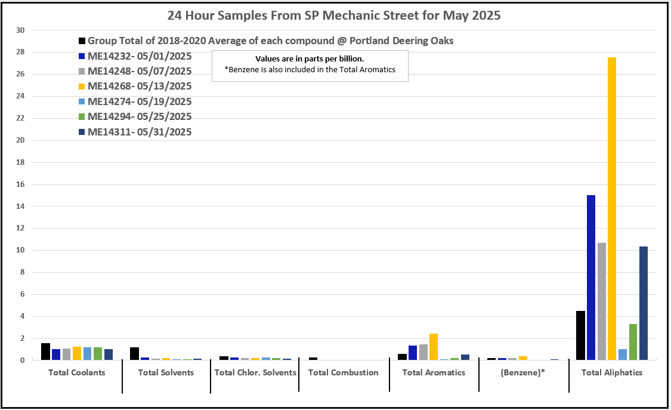Image resolution: width=671 pixels, height=410 pixels.
Task: Click the black bar in Total Solvents
Action: coord(134,354)
